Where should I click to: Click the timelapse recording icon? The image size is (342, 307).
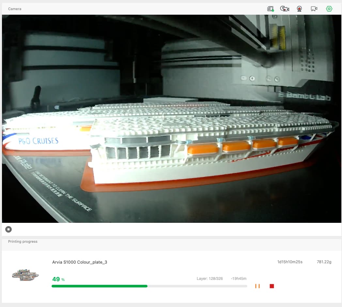click(285, 9)
